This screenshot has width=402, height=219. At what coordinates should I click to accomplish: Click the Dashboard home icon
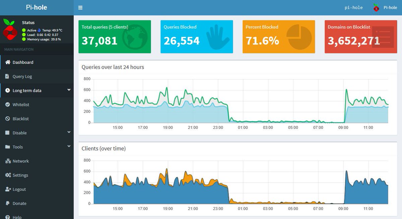pos(8,62)
